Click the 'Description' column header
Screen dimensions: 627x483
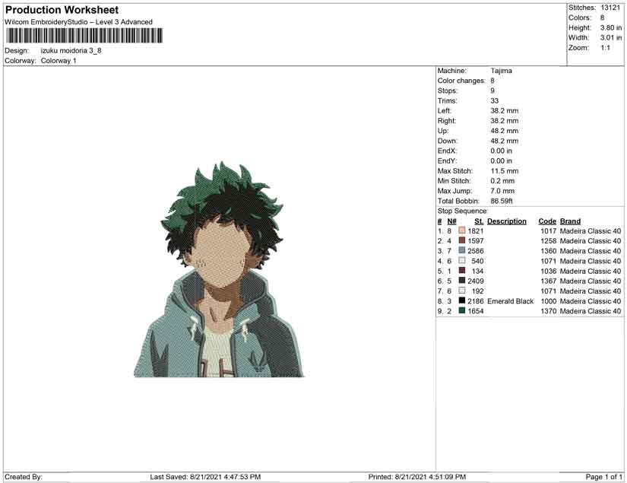click(507, 221)
